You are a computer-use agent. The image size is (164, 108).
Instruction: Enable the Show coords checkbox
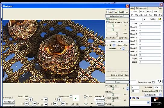tap(71, 97)
